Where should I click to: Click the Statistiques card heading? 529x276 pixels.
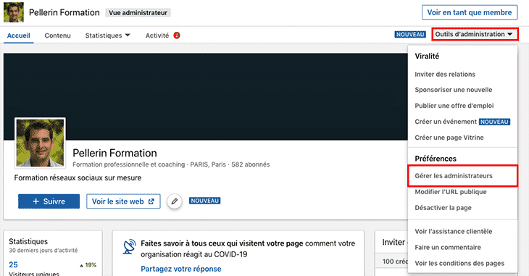point(28,241)
